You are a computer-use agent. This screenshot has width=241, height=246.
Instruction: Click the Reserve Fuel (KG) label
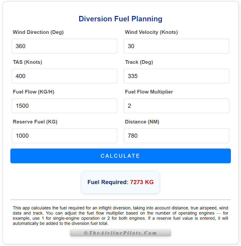click(x=35, y=122)
